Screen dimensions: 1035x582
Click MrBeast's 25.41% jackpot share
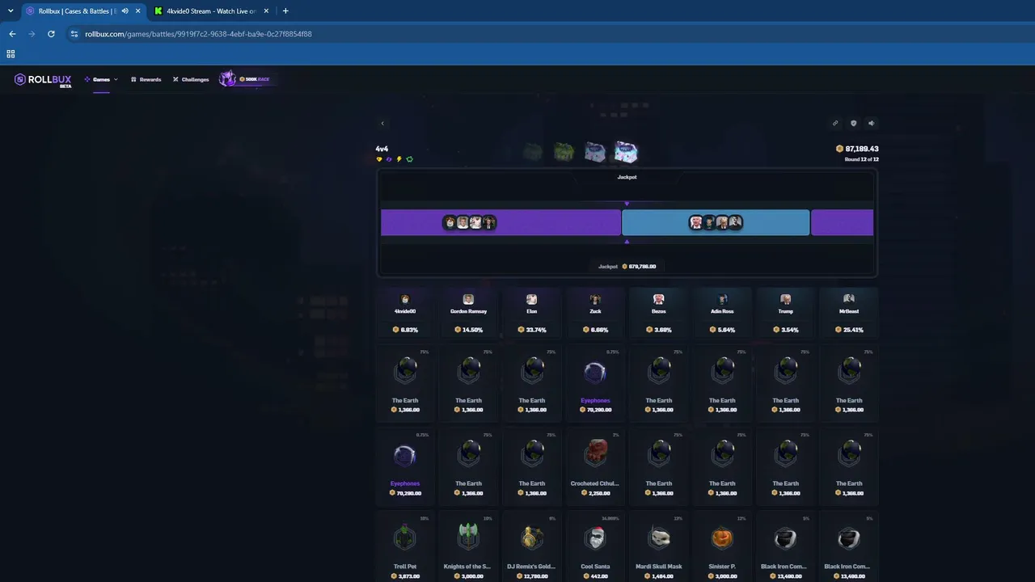(849, 330)
